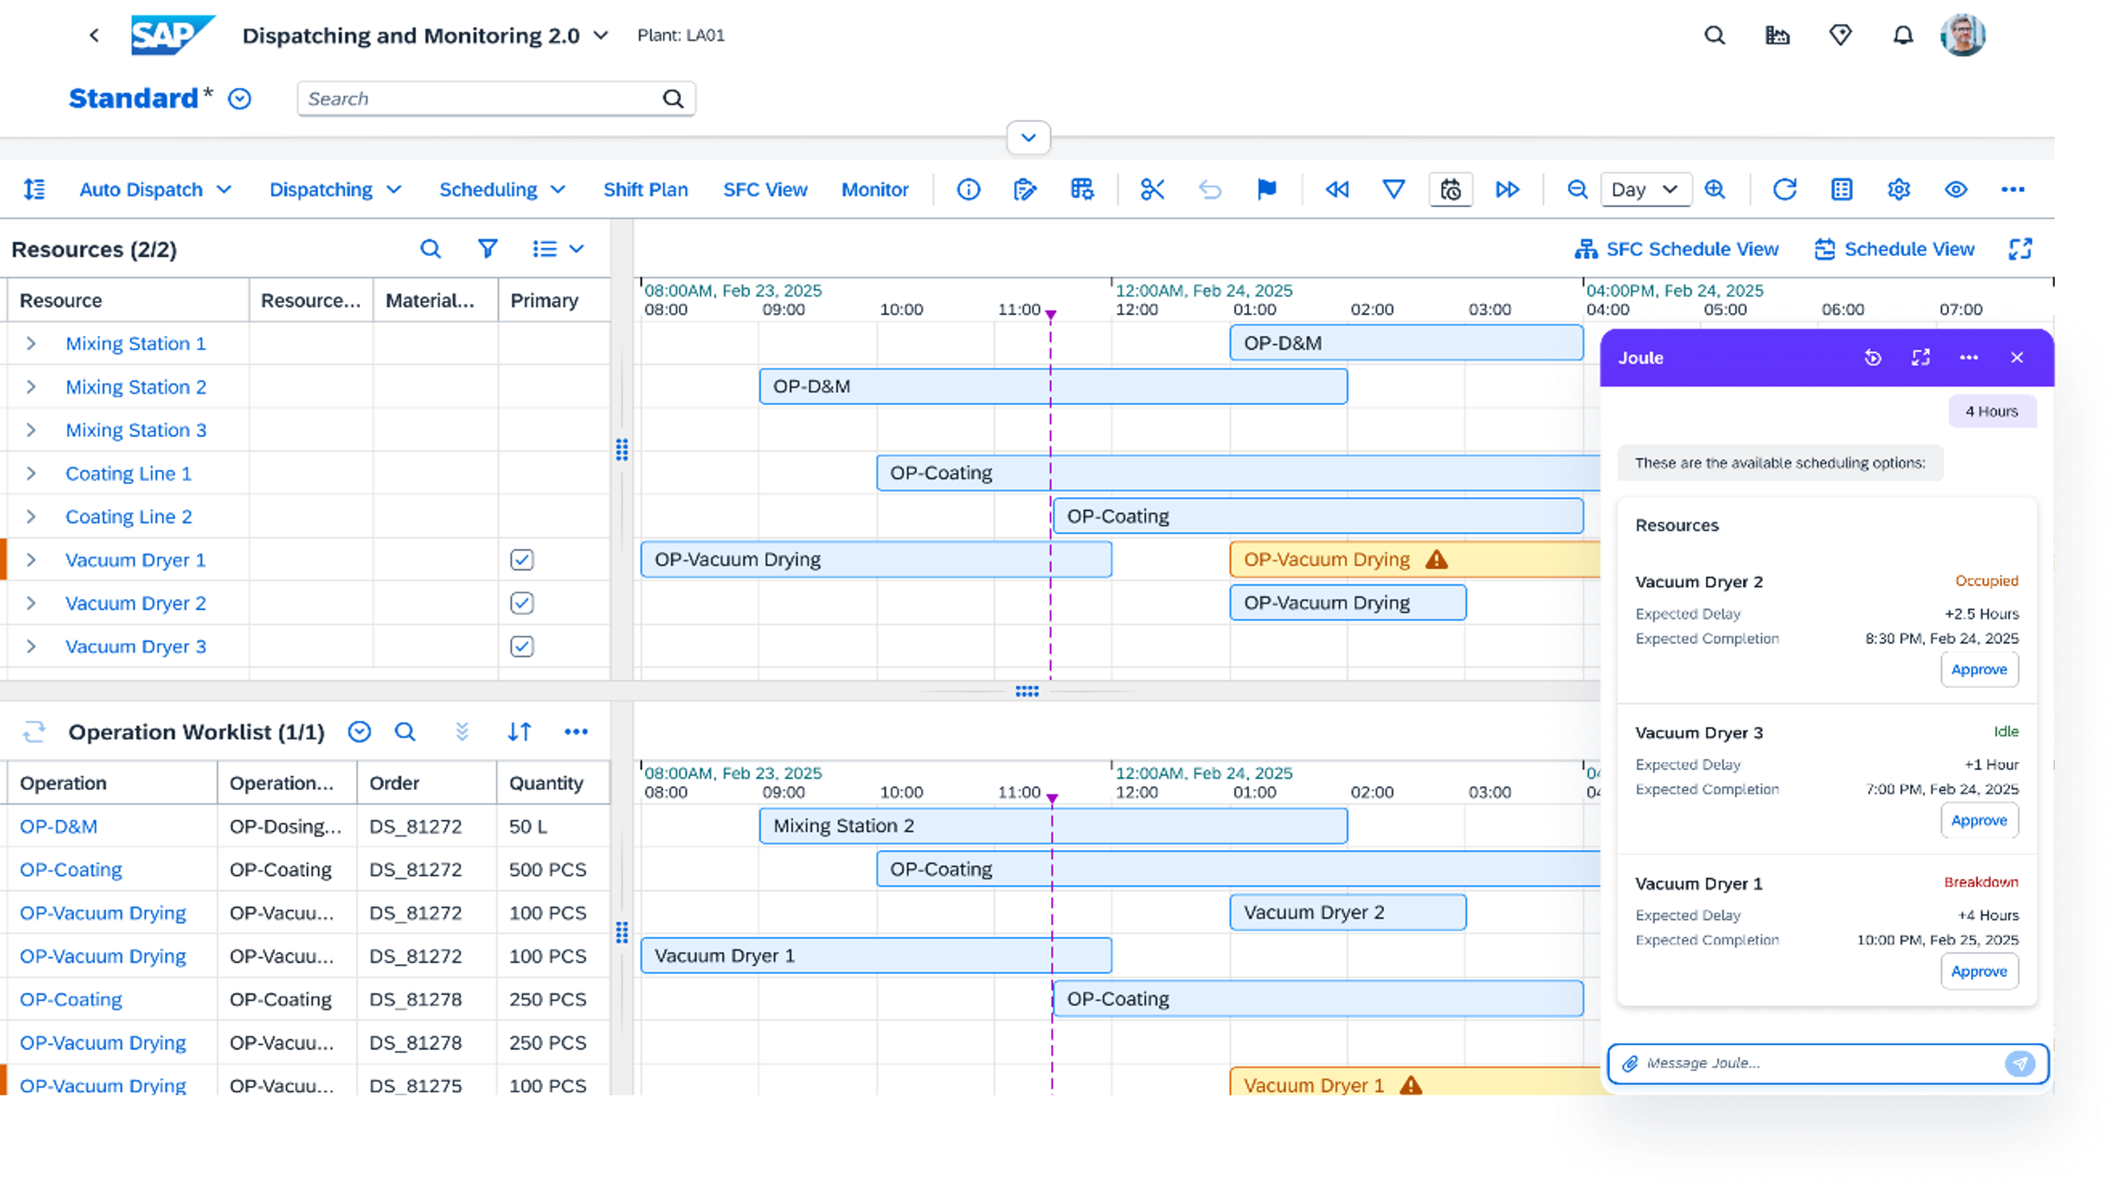Click the zoom out magnifier icon
Screen dimensions: 2124x1194
tap(1576, 190)
